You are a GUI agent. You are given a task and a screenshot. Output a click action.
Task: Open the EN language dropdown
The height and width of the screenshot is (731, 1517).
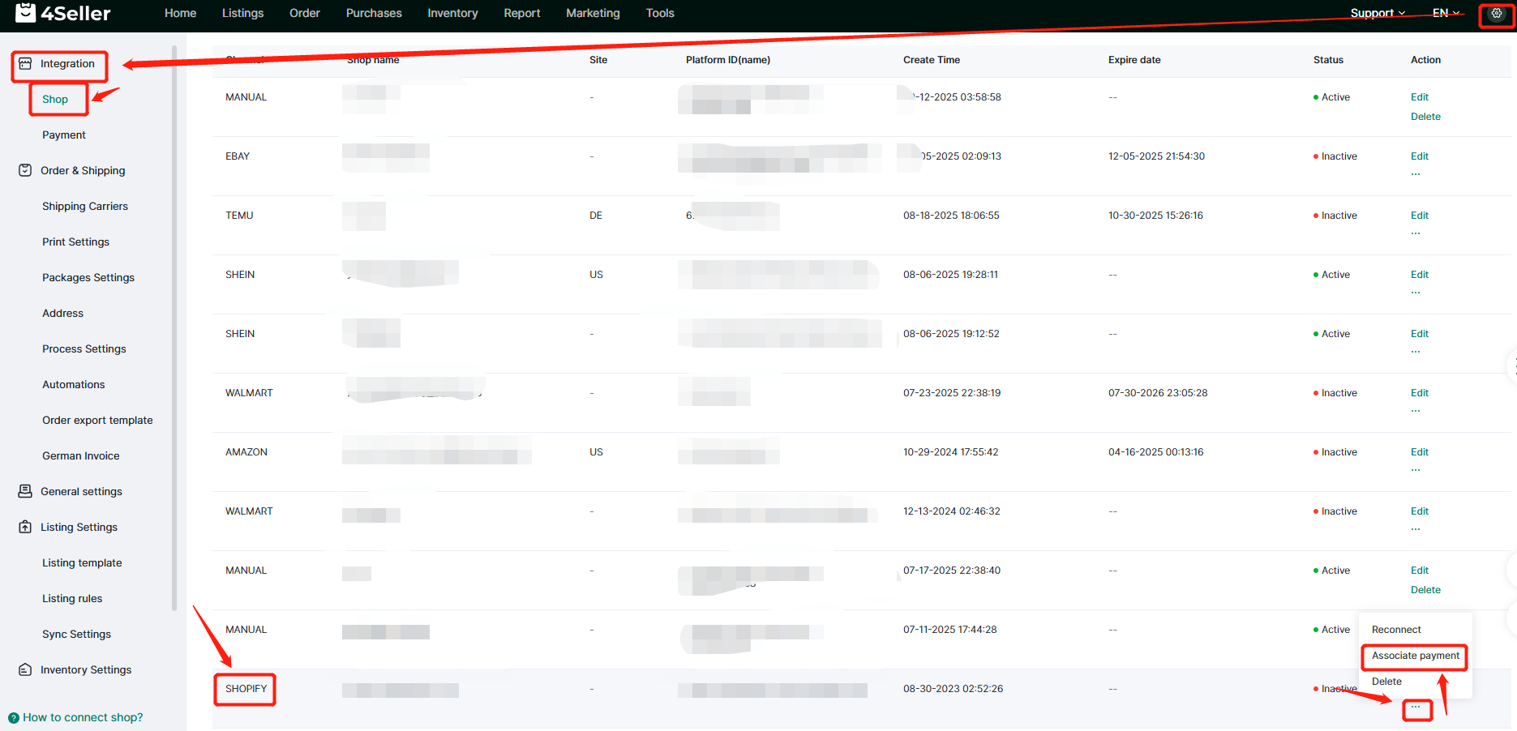[1445, 13]
